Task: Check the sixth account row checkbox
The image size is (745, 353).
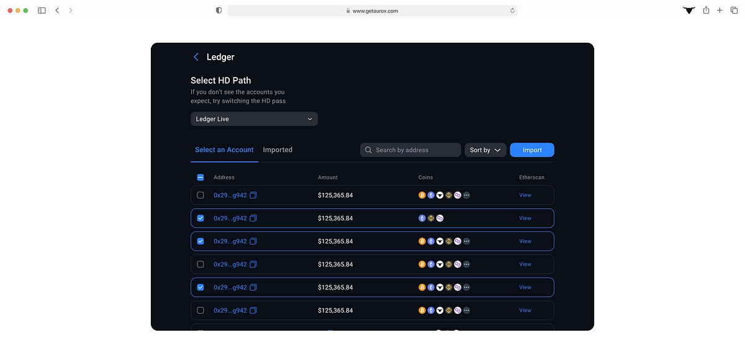Action: [x=201, y=310]
